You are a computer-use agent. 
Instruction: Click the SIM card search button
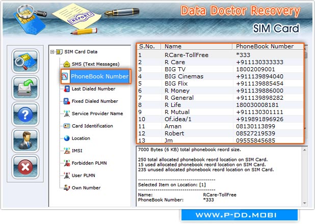pyautogui.click(x=25, y=61)
